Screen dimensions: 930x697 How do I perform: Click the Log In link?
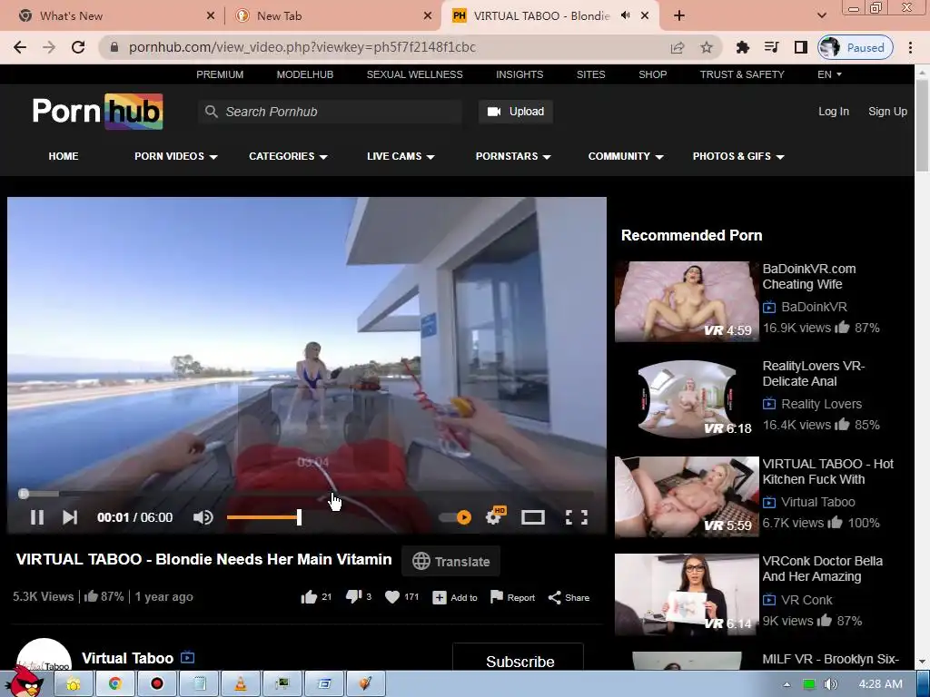[x=834, y=112]
